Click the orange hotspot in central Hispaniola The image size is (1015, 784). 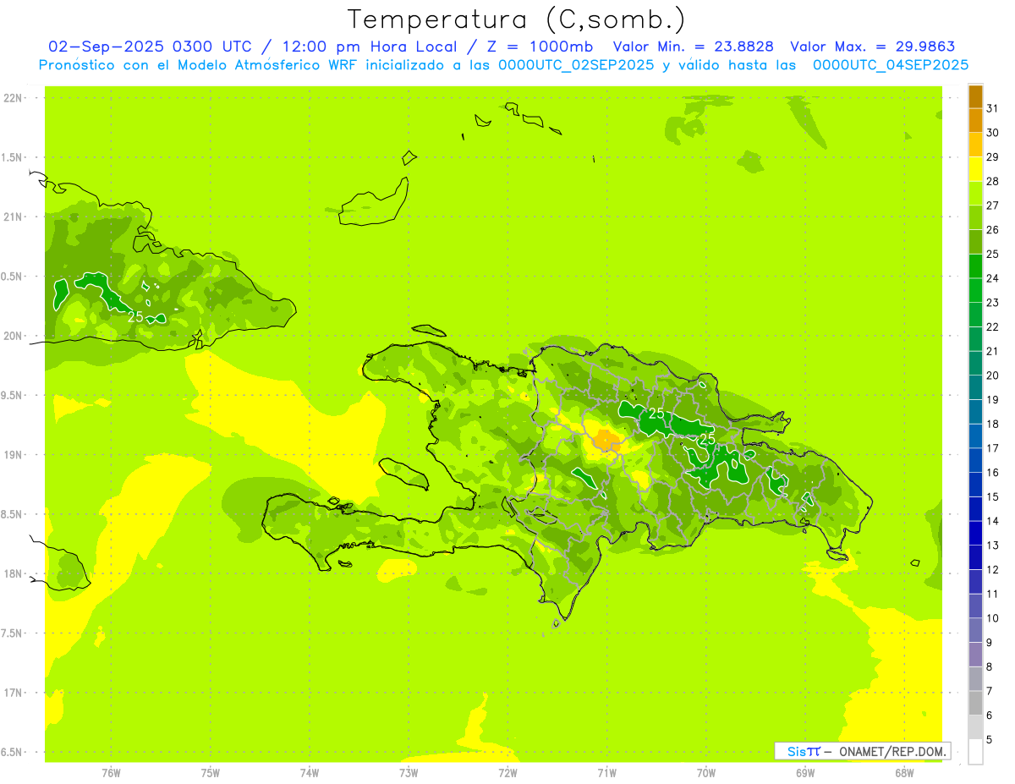click(x=606, y=439)
